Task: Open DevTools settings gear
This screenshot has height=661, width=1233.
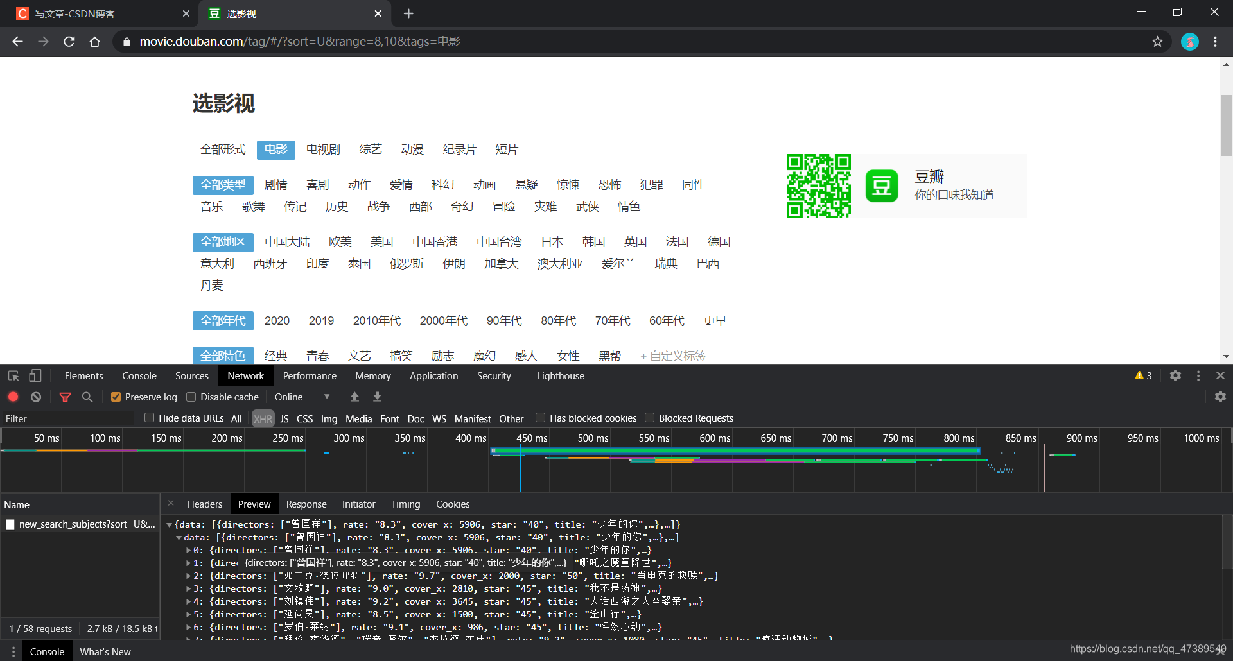Action: point(1175,376)
